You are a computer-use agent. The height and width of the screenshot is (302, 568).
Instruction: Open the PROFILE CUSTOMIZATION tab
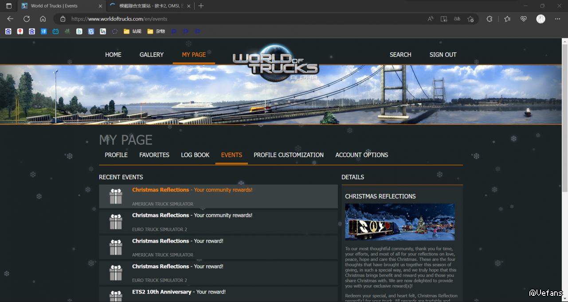pyautogui.click(x=289, y=155)
